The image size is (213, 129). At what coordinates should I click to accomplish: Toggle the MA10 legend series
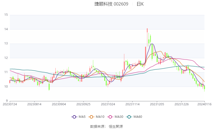coord(96,117)
